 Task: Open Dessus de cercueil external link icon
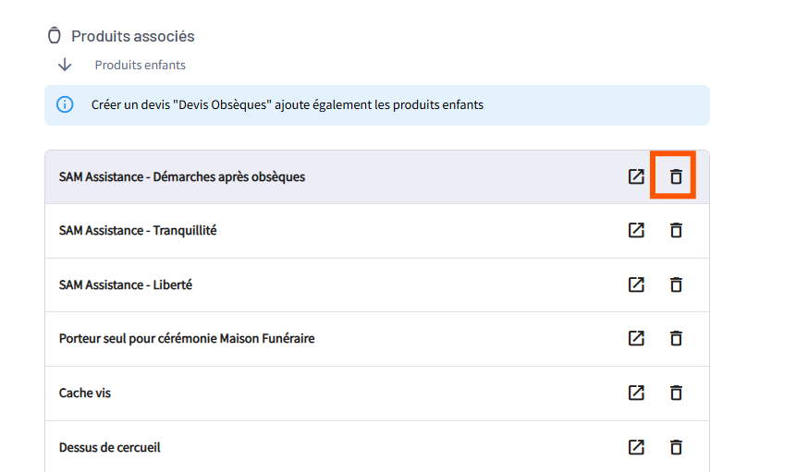point(636,447)
